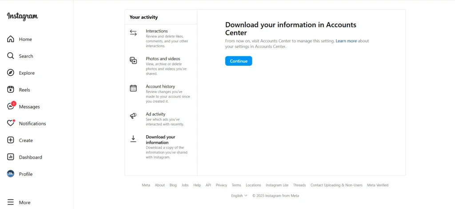Open Messages label in sidebar
This screenshot has width=455, height=209.
(x=29, y=107)
